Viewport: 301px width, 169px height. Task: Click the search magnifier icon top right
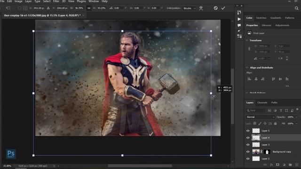297,8
